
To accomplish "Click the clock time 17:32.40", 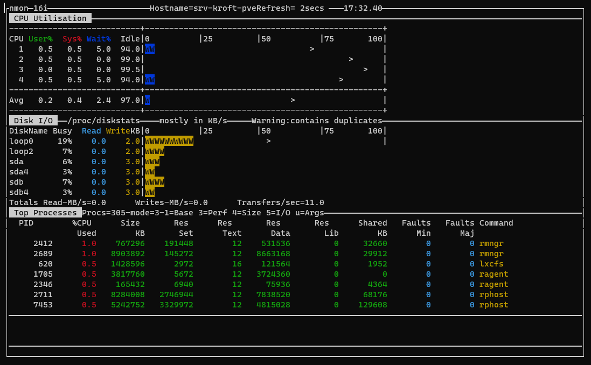I will coord(363,8).
